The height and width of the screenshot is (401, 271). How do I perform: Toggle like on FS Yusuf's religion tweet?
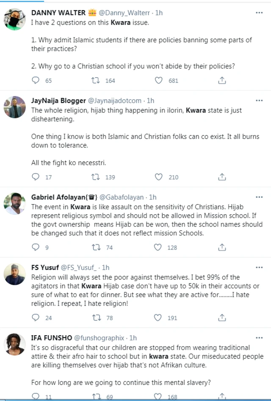[x=158, y=317]
